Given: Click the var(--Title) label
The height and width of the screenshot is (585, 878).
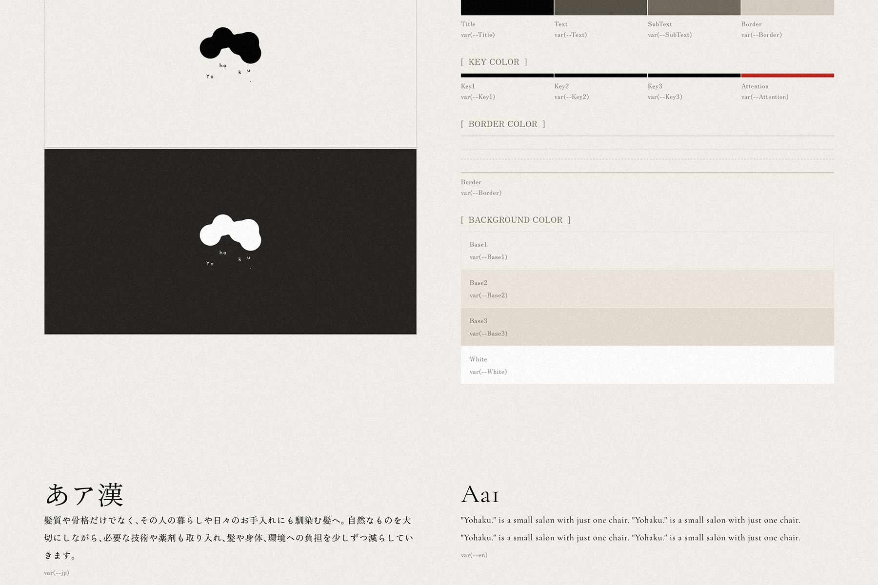Looking at the screenshot, I should [478, 35].
